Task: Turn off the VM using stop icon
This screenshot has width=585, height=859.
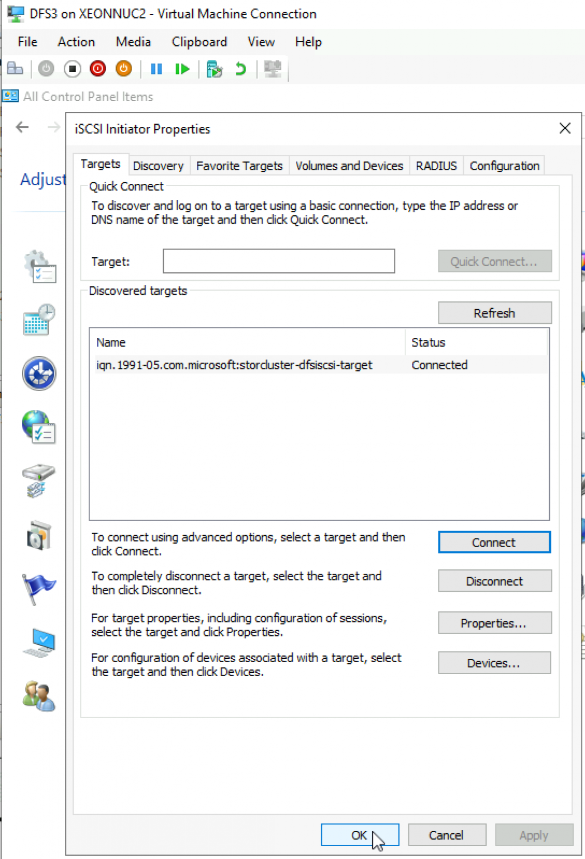Action: pyautogui.click(x=72, y=68)
